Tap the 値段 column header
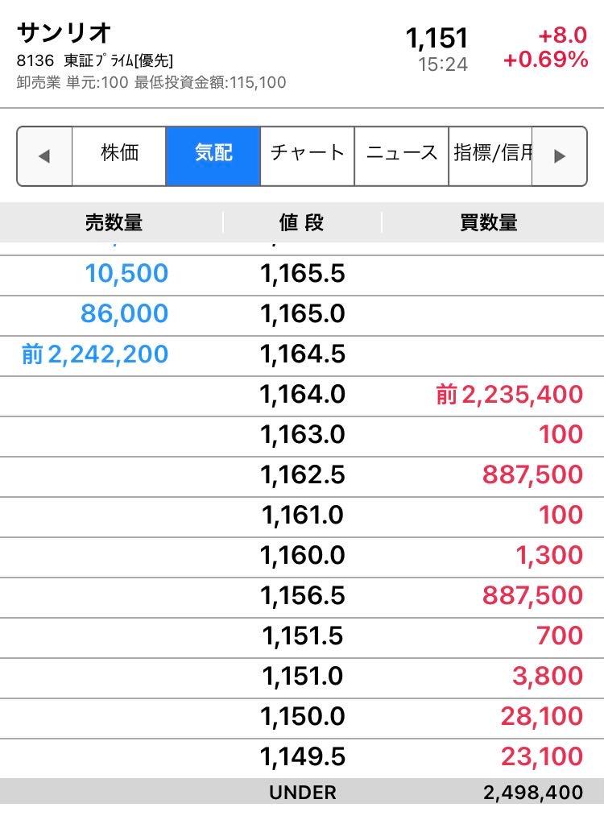The height and width of the screenshot is (820, 604). (302, 223)
